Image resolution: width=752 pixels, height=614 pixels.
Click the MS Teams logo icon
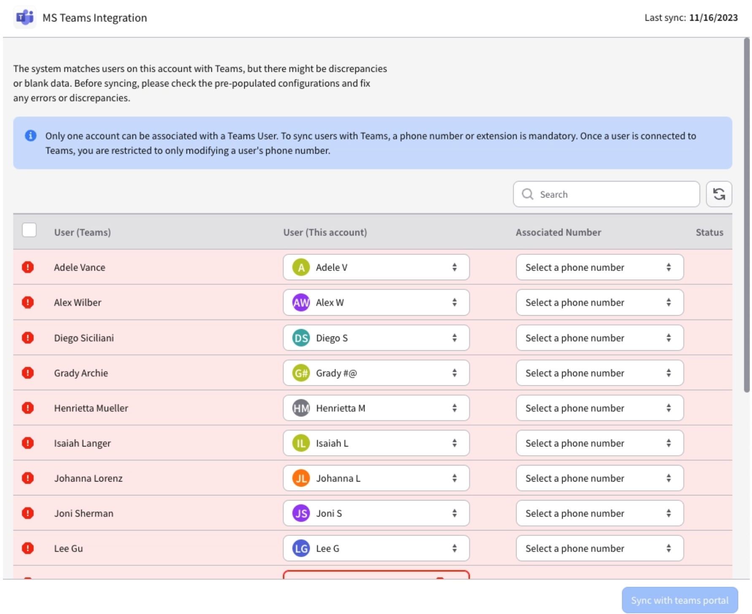[25, 18]
